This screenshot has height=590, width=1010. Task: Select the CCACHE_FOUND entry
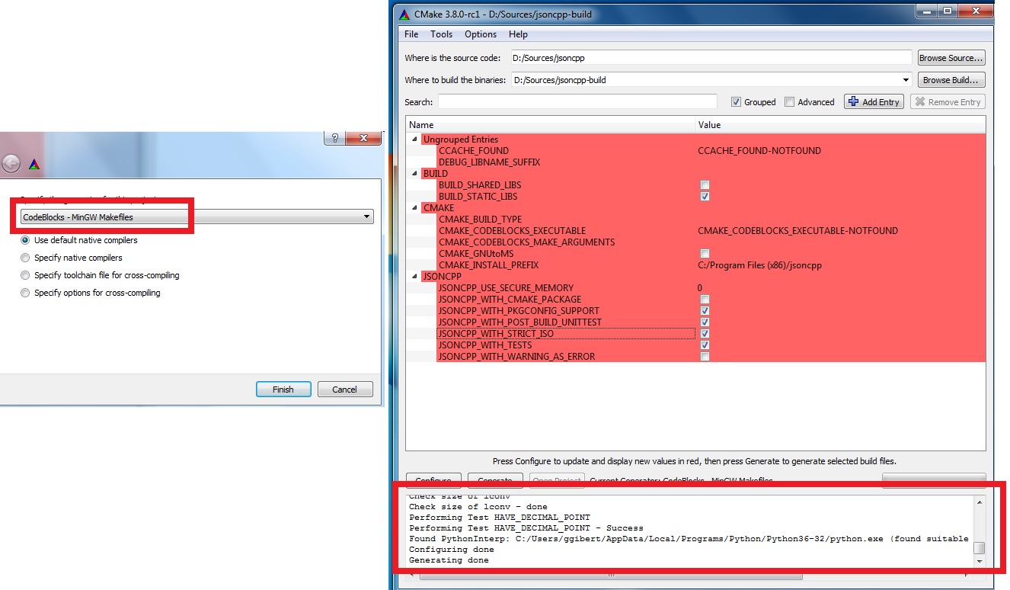pyautogui.click(x=473, y=151)
